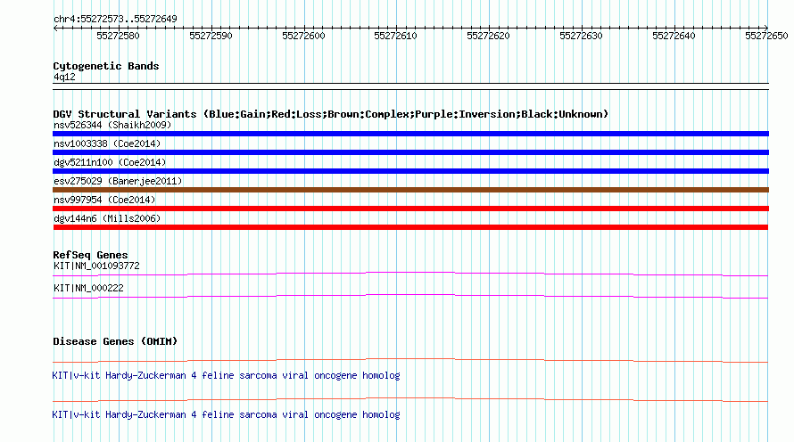Select the blue bar under nsv526344
Viewport: 794px width, 442px height.
410,134
